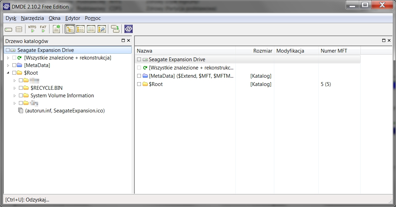Switch to the second list view icon
This screenshot has width=396, height=207.
point(80,29)
